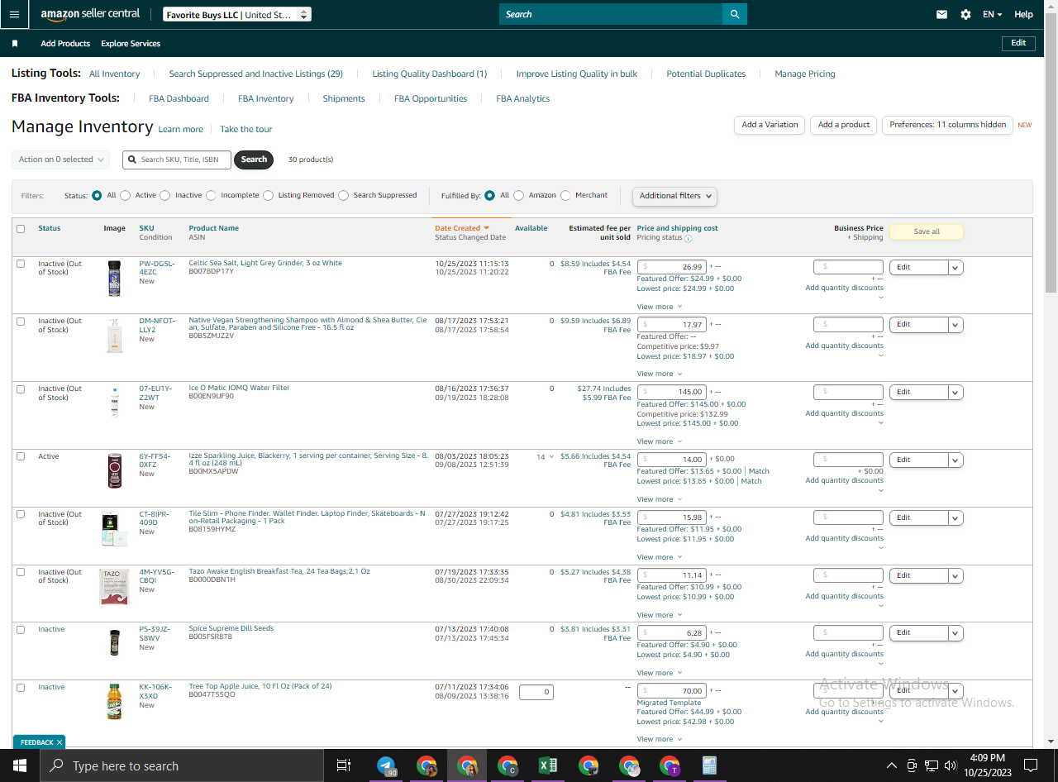Click the Celtic Sea Salt price field
The image size is (1058, 782).
point(671,267)
